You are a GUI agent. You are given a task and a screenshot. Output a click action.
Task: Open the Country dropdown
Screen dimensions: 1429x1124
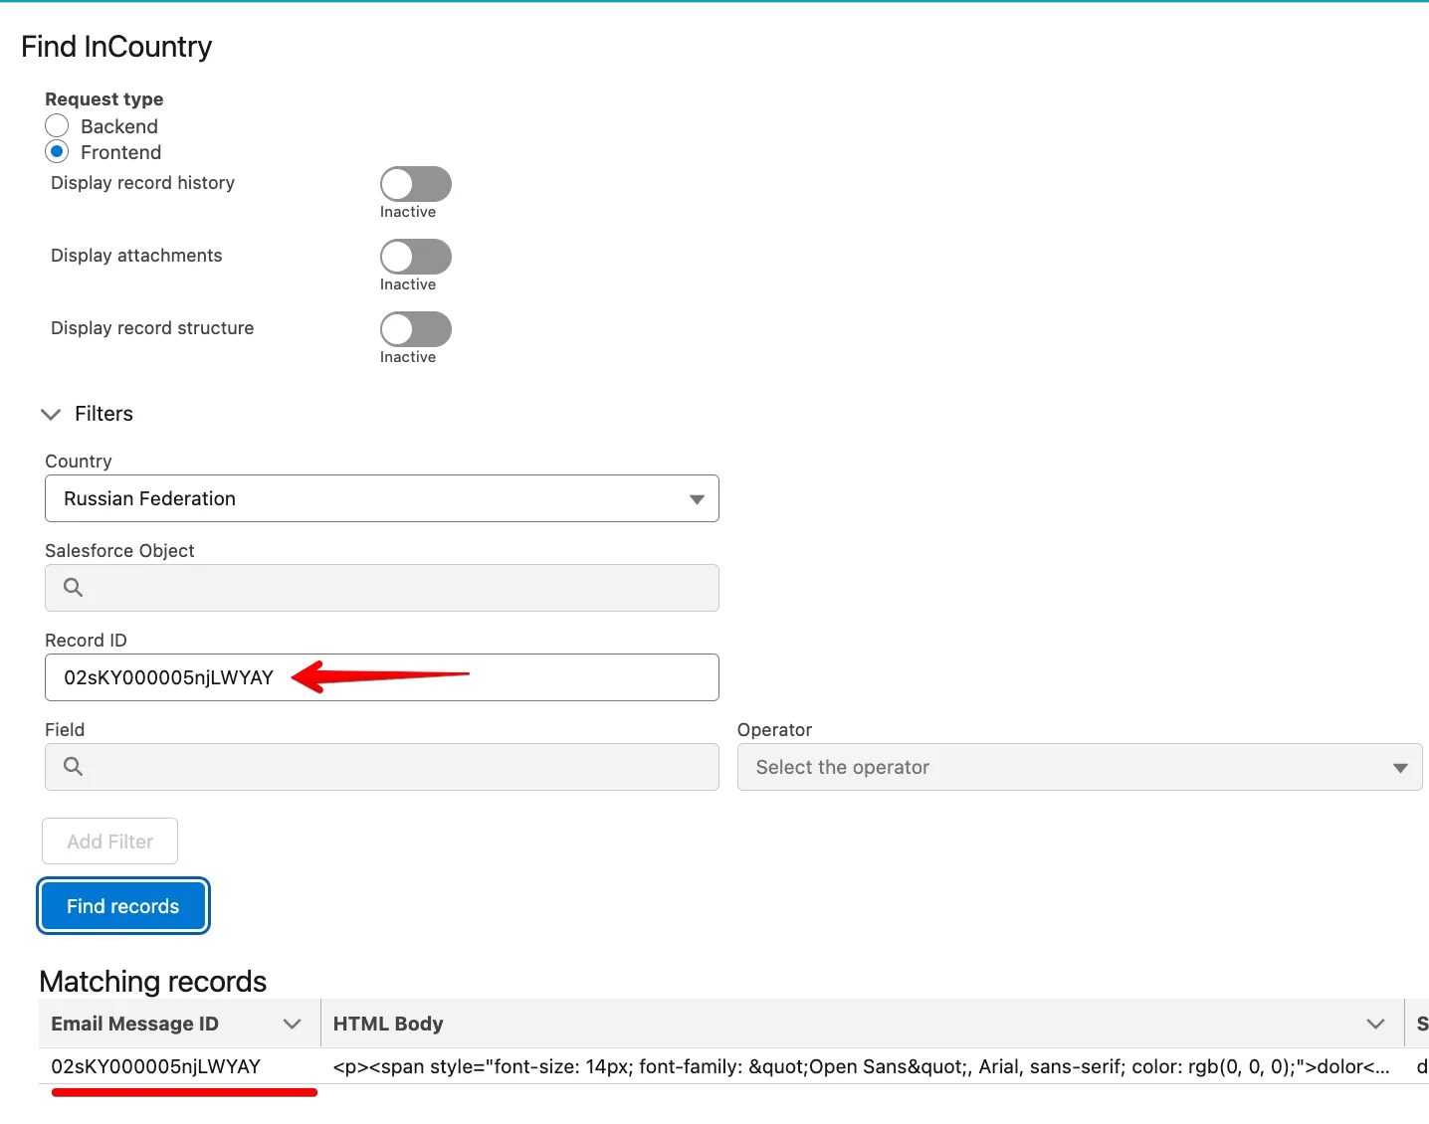381,498
